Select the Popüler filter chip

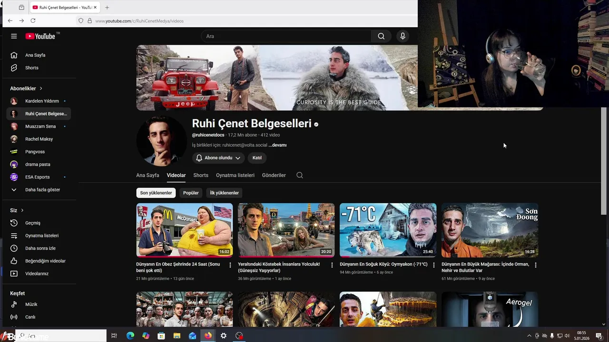click(191, 193)
